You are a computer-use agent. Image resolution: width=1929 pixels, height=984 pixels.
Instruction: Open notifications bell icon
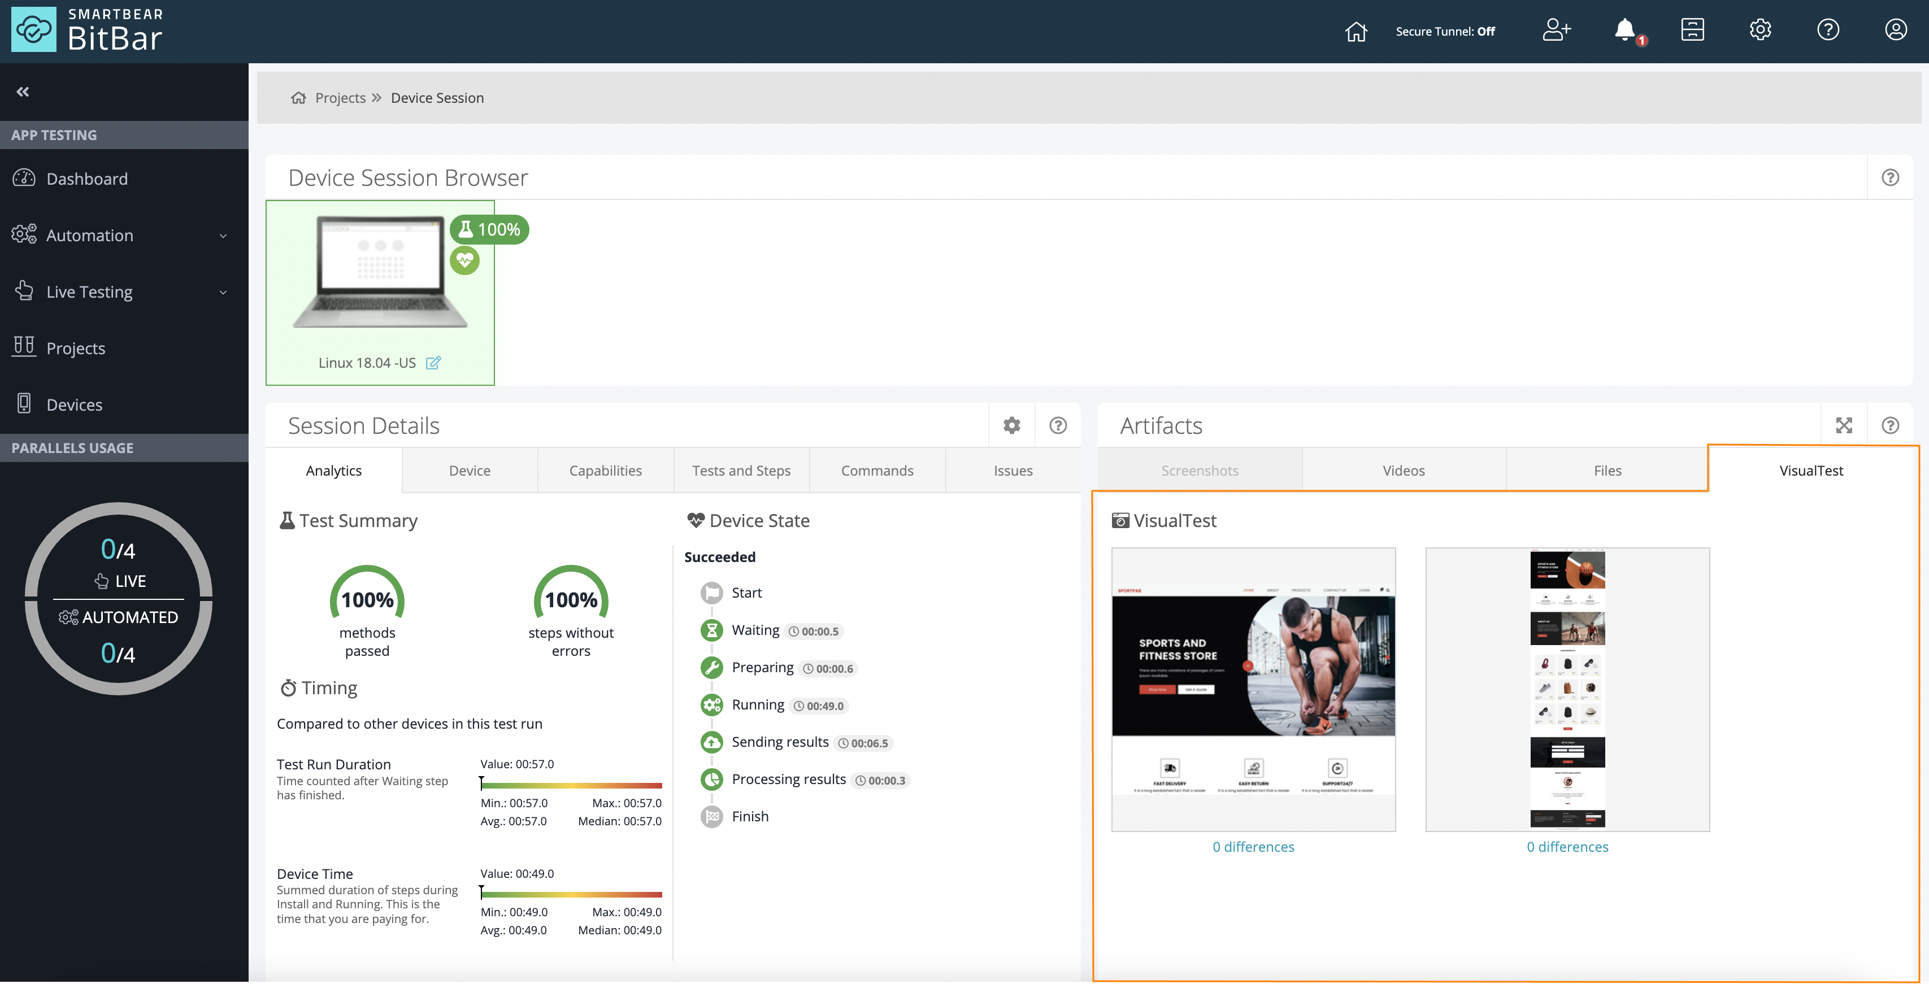pyautogui.click(x=1624, y=30)
